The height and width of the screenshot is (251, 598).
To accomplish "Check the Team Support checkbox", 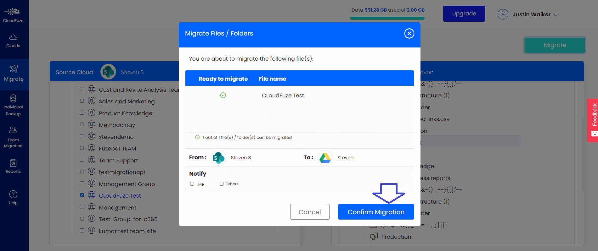I will [x=82, y=160].
